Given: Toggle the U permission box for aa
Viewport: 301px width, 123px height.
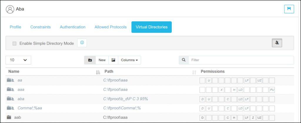Looking at the screenshot, I should (209, 80).
